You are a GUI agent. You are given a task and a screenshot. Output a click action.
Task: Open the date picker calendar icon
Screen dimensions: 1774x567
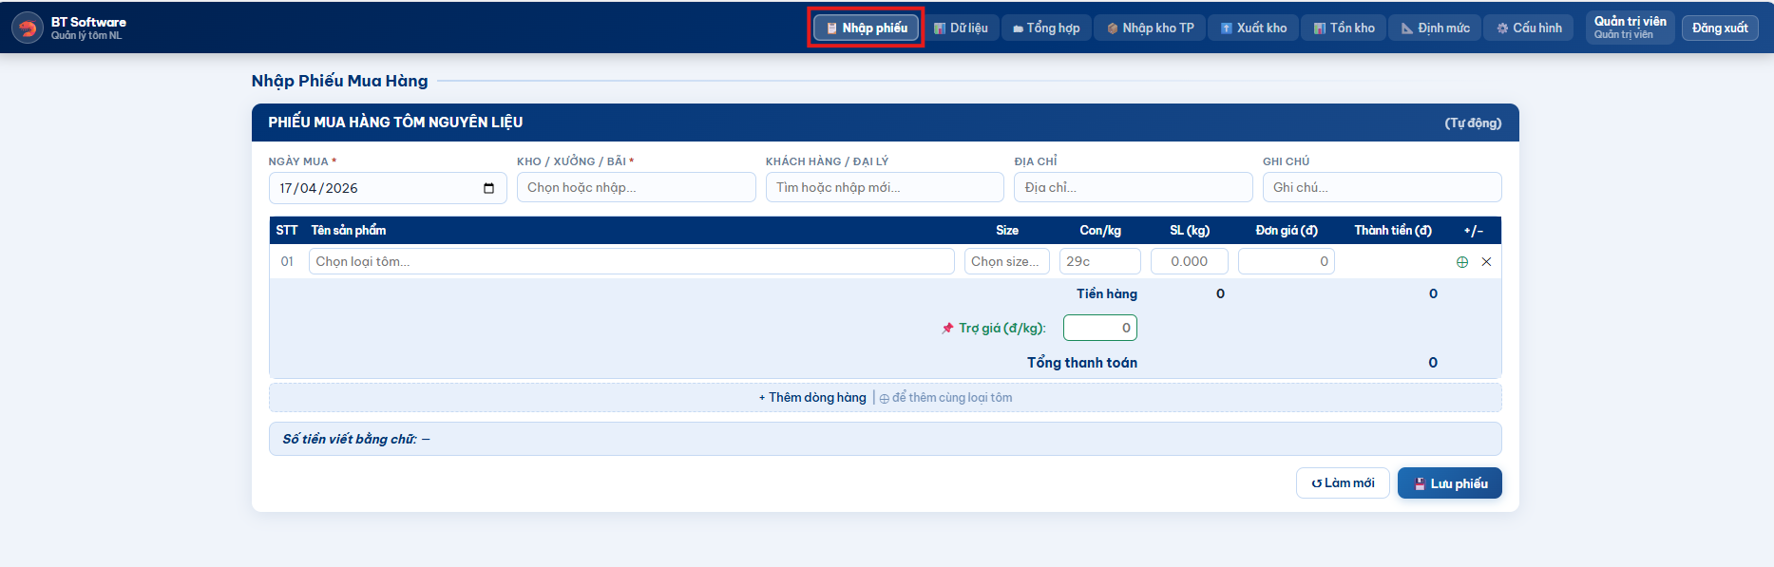488,188
